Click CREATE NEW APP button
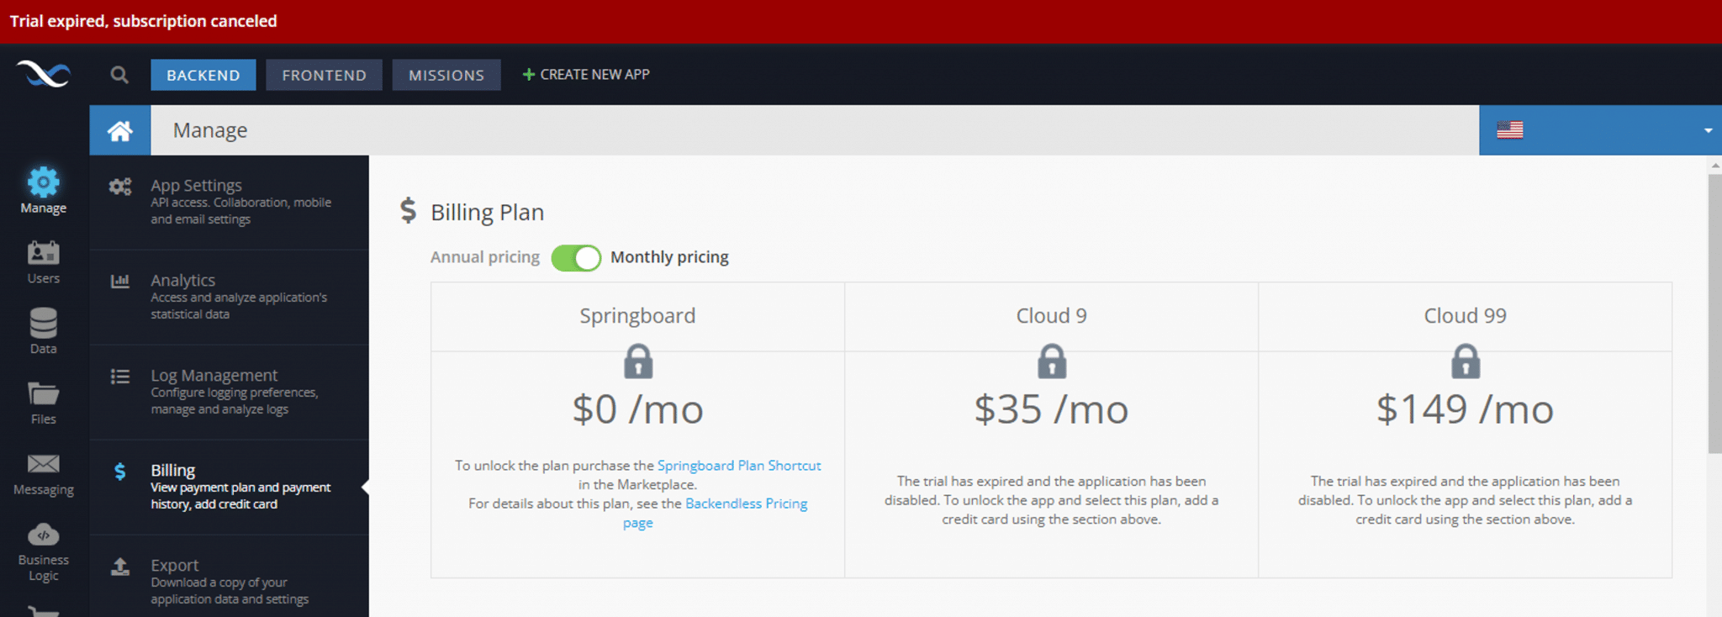This screenshot has height=617, width=1722. tap(586, 75)
